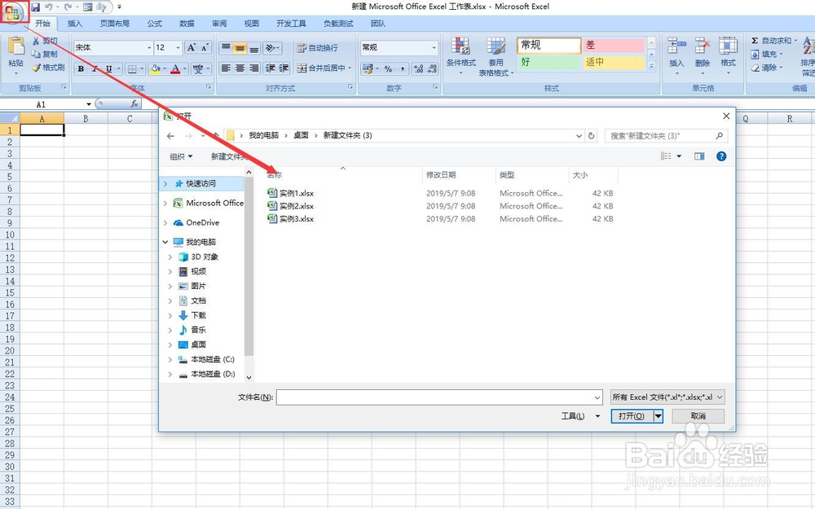Apply red font color
This screenshot has width=815, height=509.
coord(175,68)
